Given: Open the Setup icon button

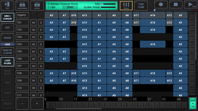Looking at the screenshot, I should [x=37, y=6].
